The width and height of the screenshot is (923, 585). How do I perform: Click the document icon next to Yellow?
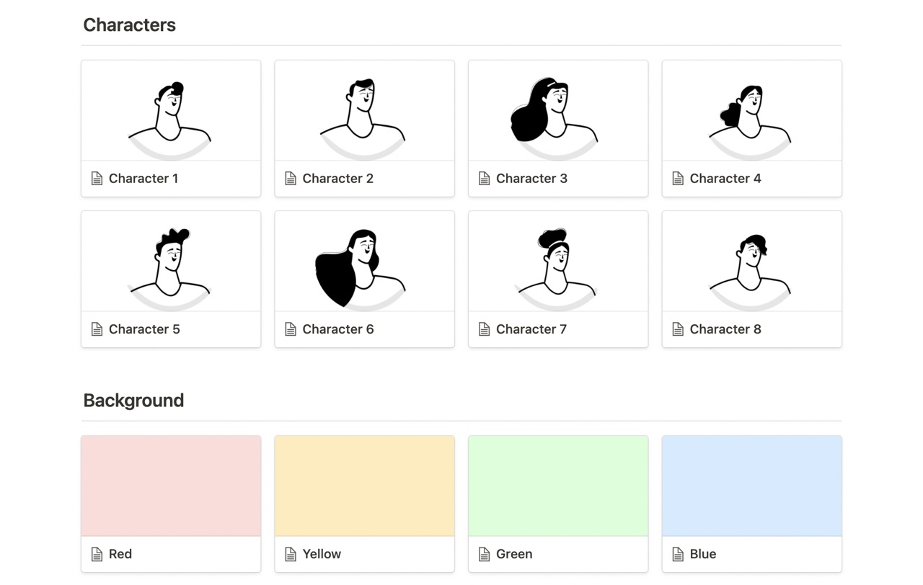[x=291, y=554]
